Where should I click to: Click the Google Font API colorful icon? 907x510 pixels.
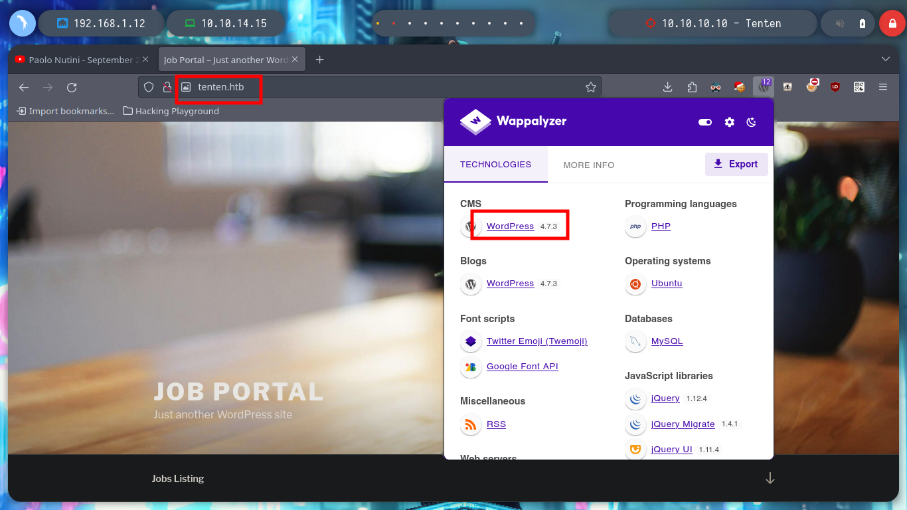tap(471, 367)
